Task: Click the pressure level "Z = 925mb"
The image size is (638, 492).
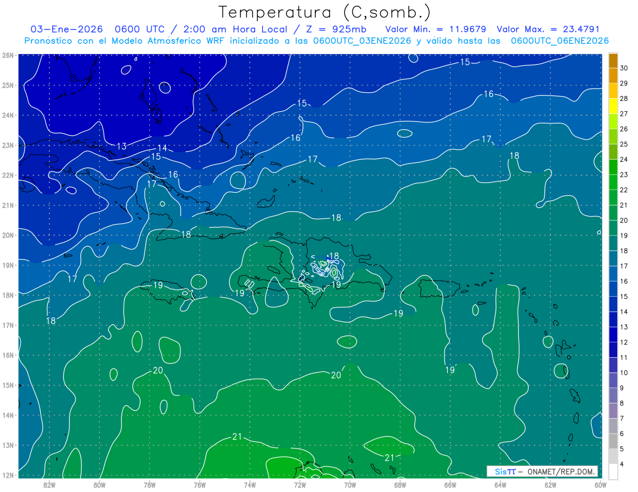Action: pos(337,29)
